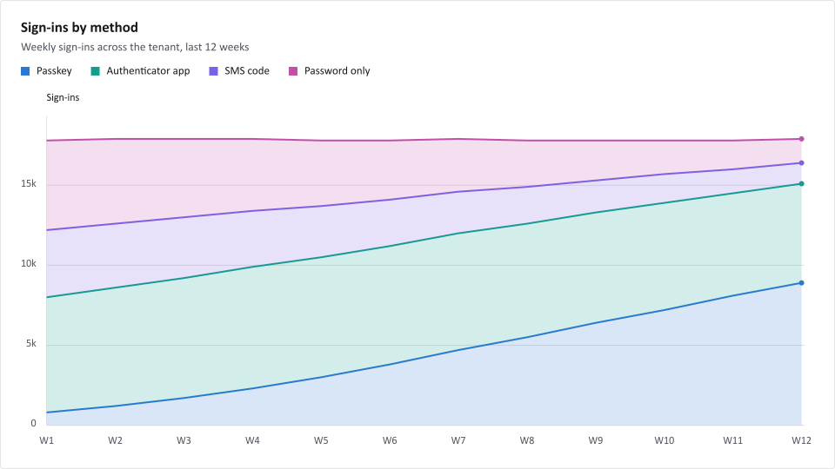Click the Password only pink legend swatch
835x469 pixels.
tap(293, 71)
